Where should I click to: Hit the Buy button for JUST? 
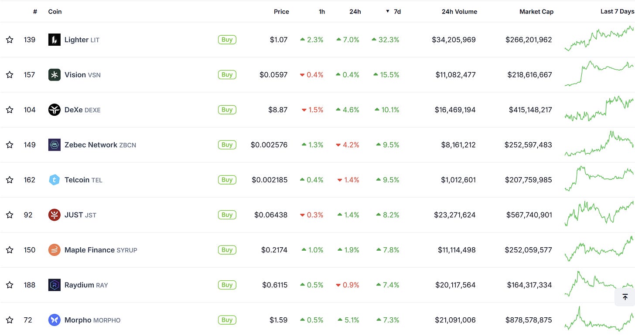coord(227,215)
